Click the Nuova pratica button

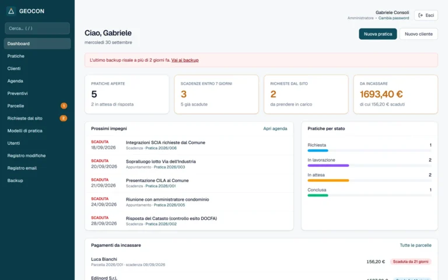[x=378, y=34]
